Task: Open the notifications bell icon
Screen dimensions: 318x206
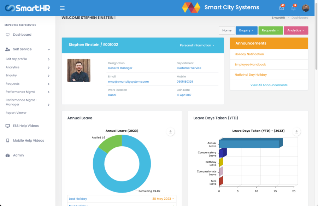Action: pyautogui.click(x=293, y=8)
